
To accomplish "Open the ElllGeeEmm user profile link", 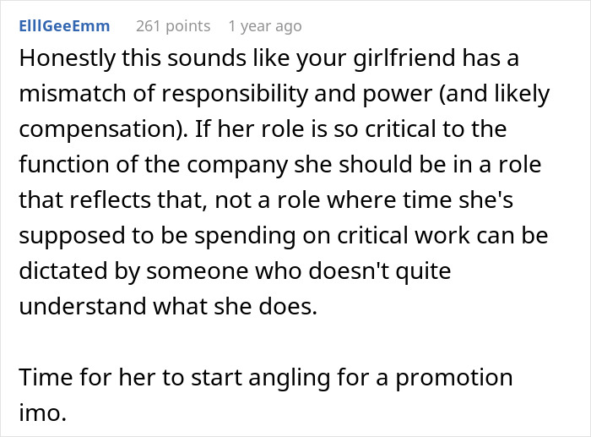I will pyautogui.click(x=64, y=26).
